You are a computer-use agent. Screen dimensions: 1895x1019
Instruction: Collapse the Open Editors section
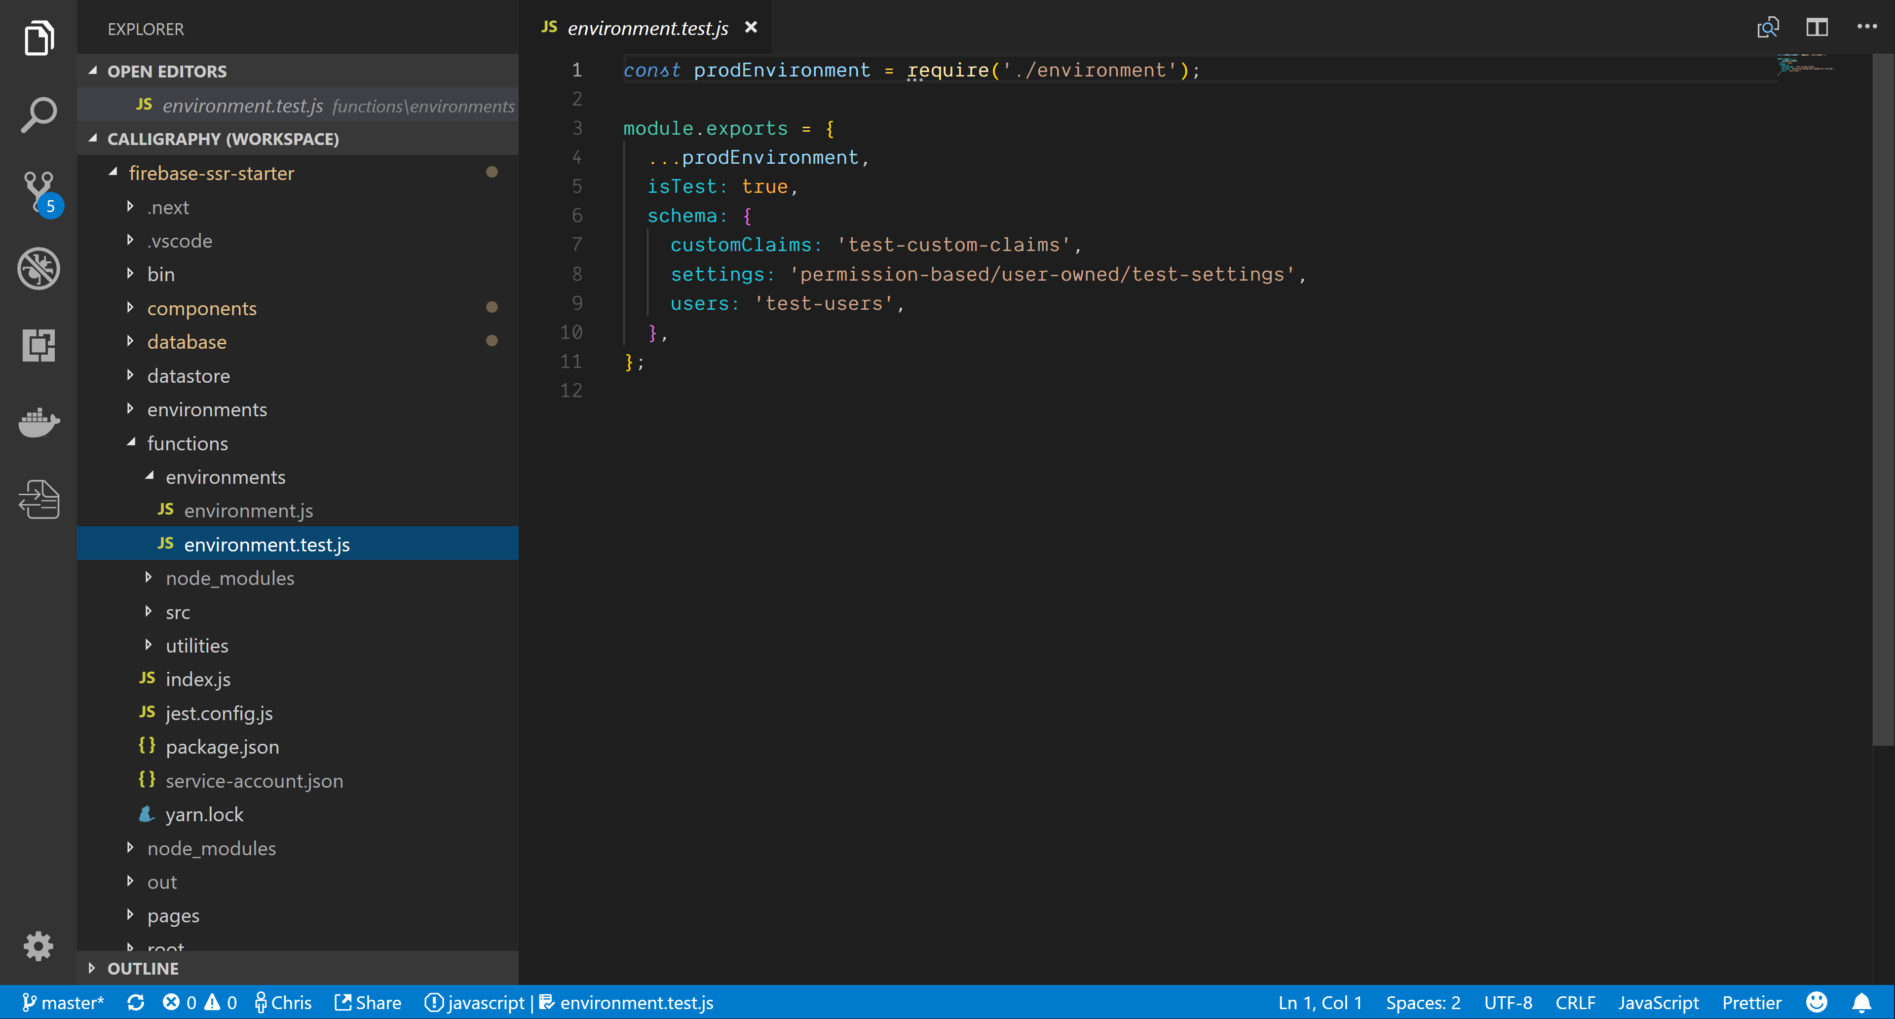(297, 72)
